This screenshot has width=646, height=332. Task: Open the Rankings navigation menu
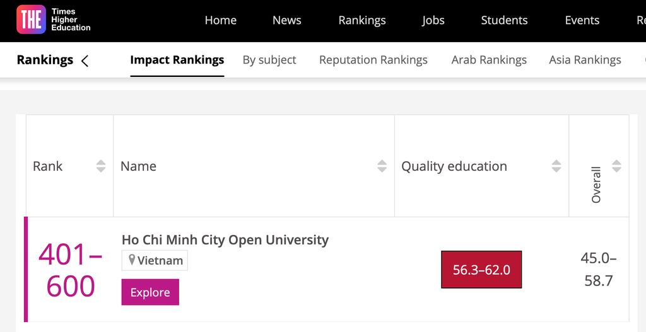[362, 20]
